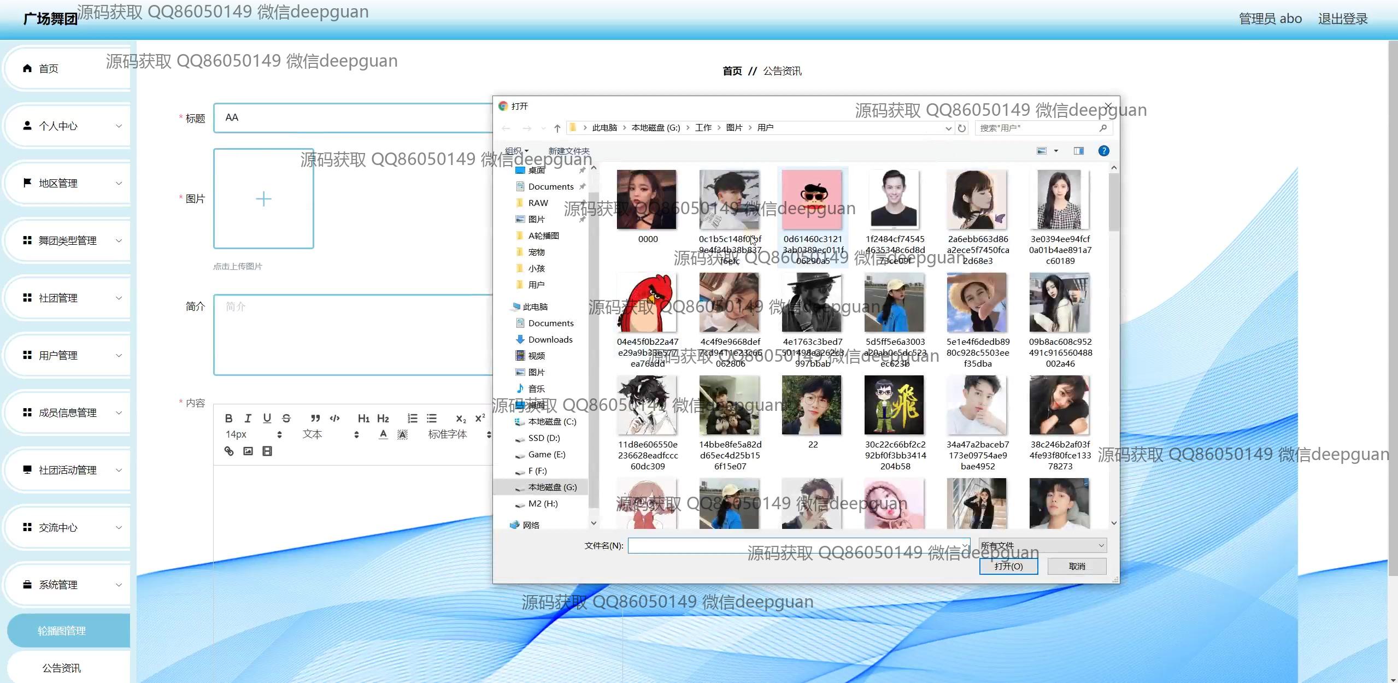The height and width of the screenshot is (683, 1398).
Task: Open file dialog help icon
Action: (x=1103, y=151)
